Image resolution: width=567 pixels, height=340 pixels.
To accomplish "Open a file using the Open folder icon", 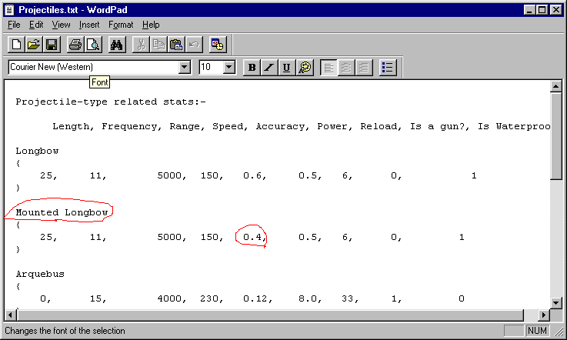I will [x=34, y=45].
